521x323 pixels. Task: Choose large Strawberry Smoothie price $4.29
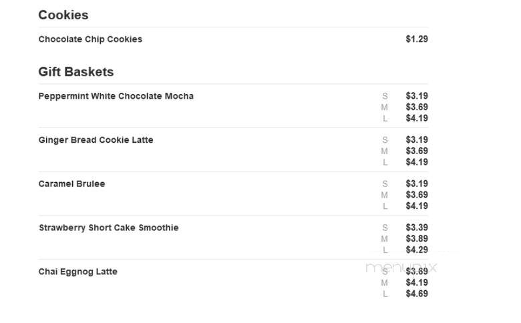417,250
